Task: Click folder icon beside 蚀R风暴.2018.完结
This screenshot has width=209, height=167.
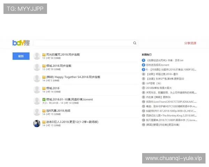Action: coord(44,111)
